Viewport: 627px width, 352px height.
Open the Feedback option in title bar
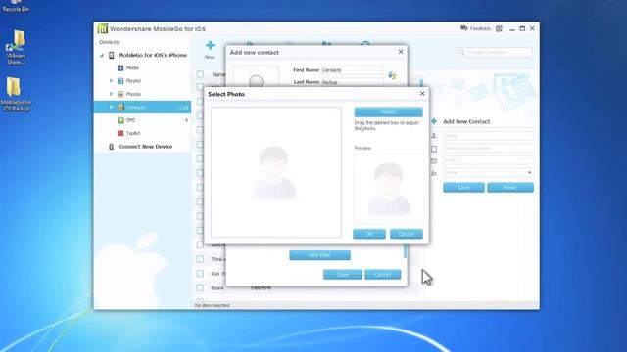point(475,28)
